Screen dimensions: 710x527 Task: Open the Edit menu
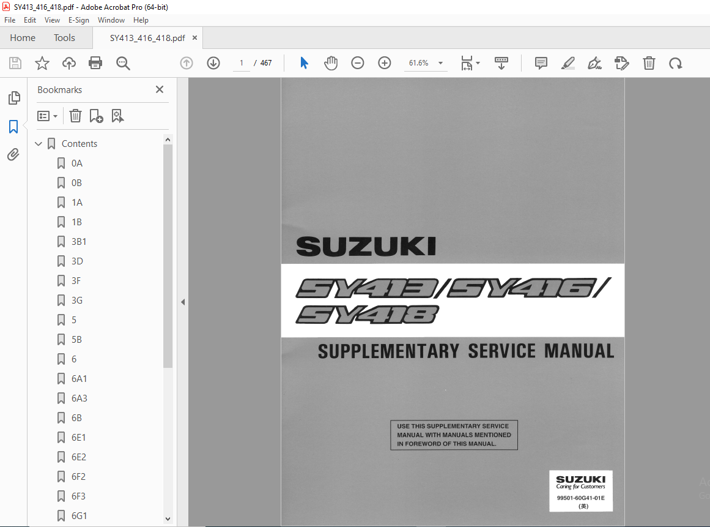point(30,20)
